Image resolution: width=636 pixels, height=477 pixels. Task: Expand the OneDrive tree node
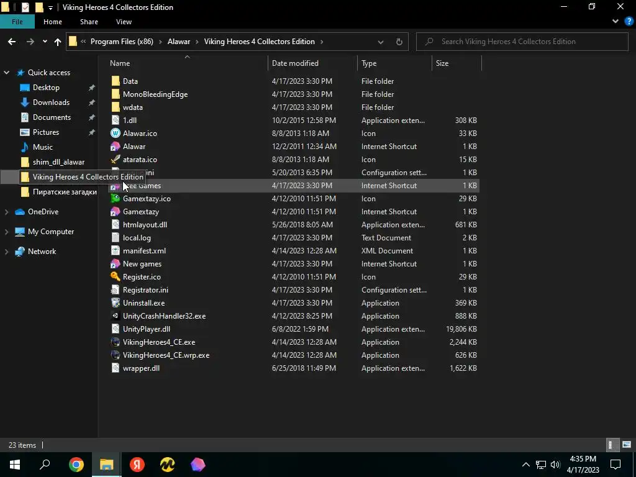click(6, 212)
